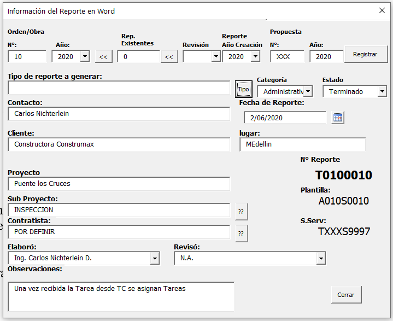This screenshot has height=321, width=393.
Task: Click the Registrar button
Action: pos(365,54)
